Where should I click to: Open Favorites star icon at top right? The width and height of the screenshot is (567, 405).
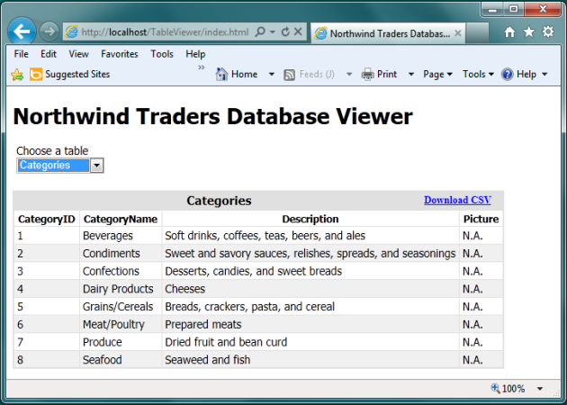(528, 31)
